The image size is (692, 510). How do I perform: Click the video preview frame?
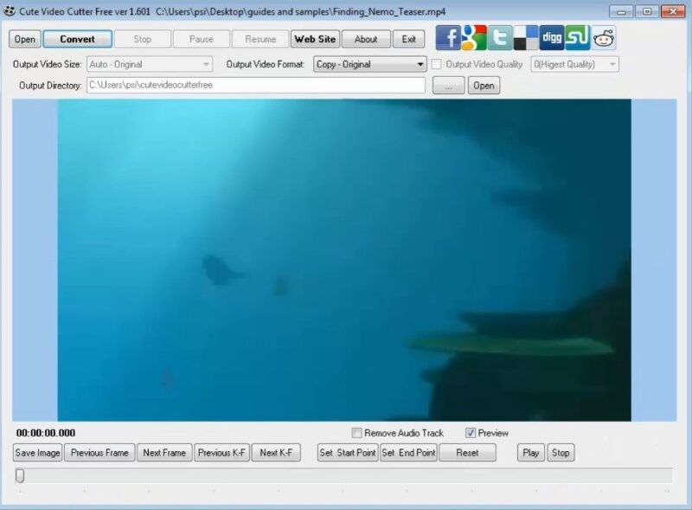coord(344,260)
